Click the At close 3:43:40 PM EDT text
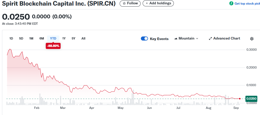 pos(20,24)
